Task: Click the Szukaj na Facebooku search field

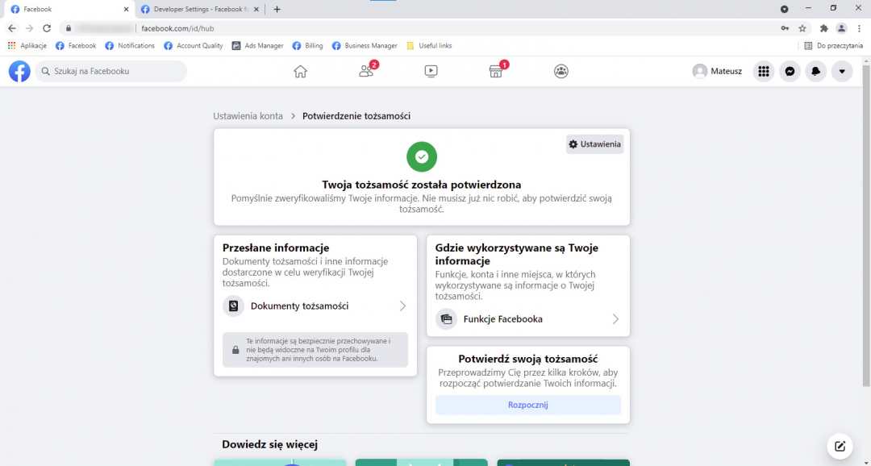Action: pyautogui.click(x=113, y=71)
